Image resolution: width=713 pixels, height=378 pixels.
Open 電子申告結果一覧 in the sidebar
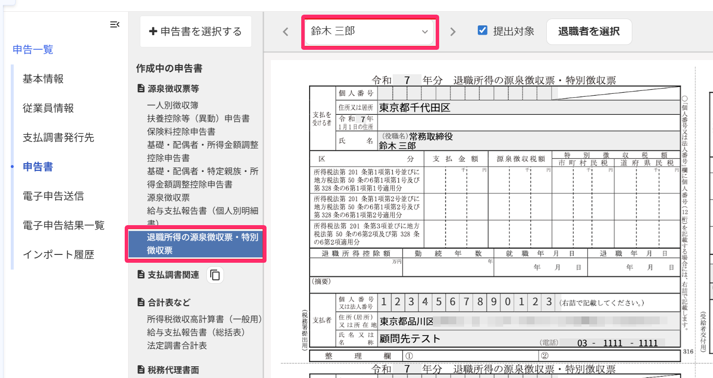64,226
